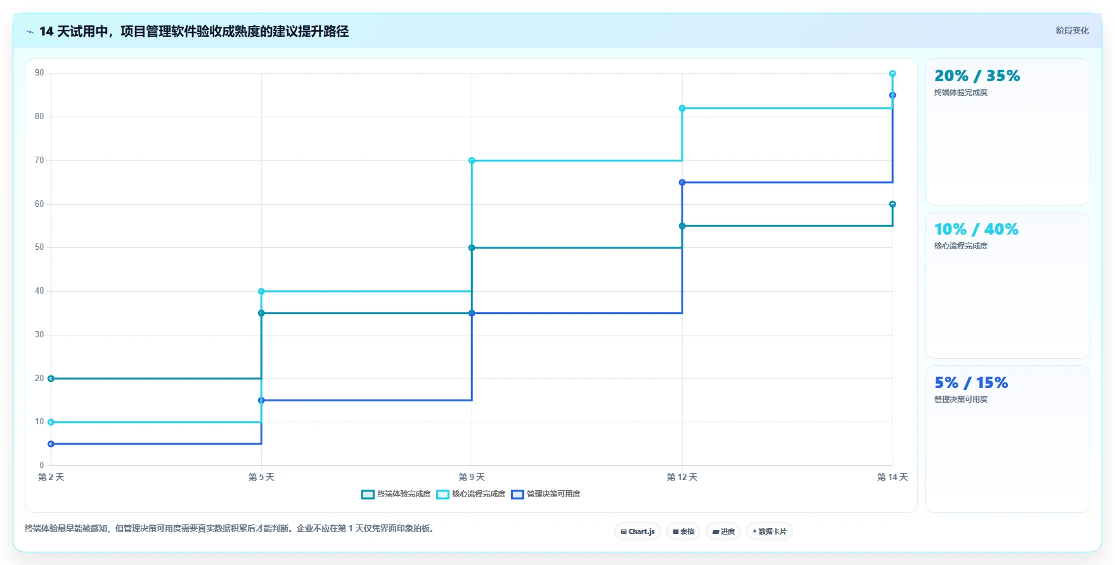This screenshot has height=565, width=1115.
Task: Click the 终端体验完成度 point at 55 on 第 12 天
Action: (x=682, y=226)
